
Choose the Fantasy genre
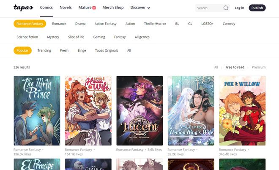(x=120, y=37)
